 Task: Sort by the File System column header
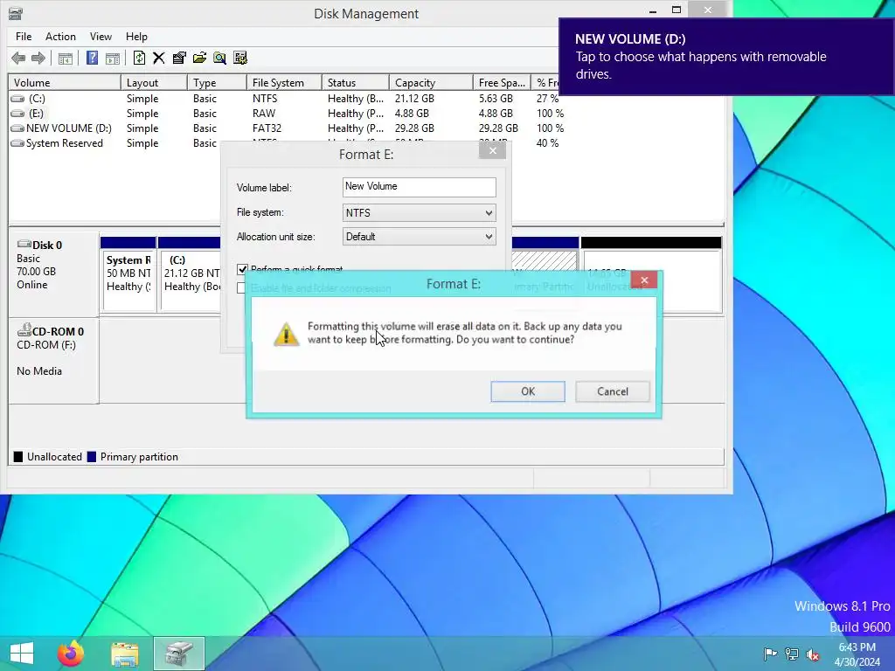pyautogui.click(x=284, y=83)
